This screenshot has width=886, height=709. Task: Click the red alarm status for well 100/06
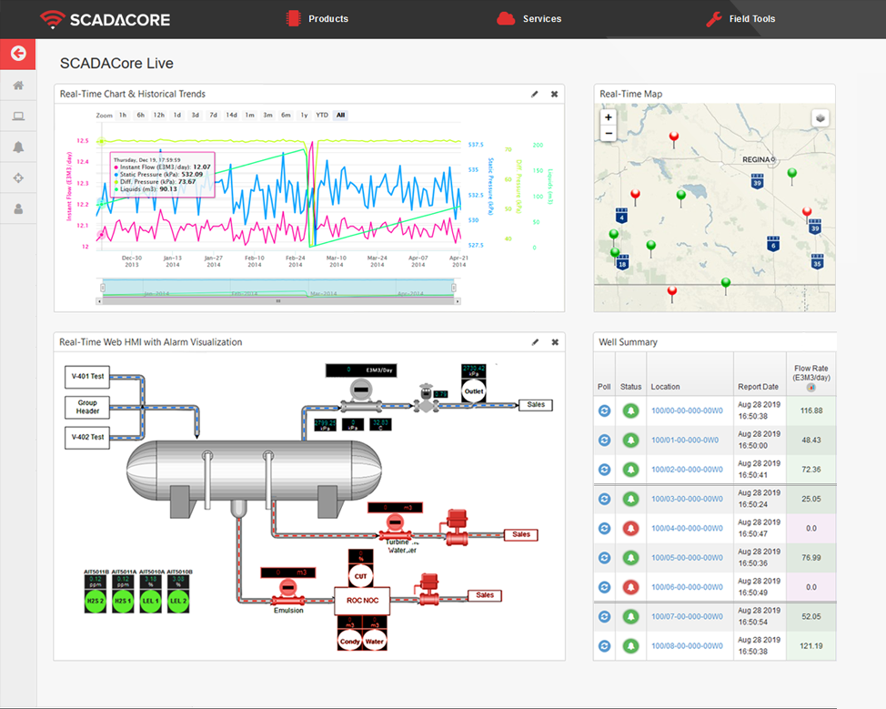(630, 586)
